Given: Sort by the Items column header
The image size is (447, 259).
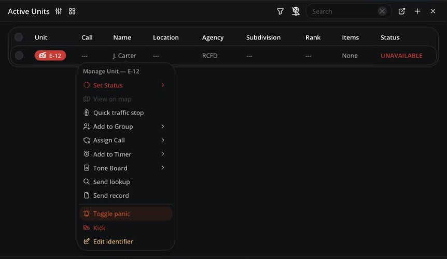Looking at the screenshot, I should (x=351, y=38).
